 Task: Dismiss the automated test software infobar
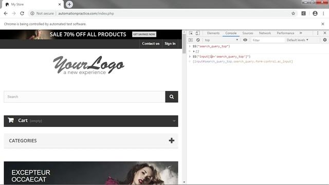[x=323, y=24]
